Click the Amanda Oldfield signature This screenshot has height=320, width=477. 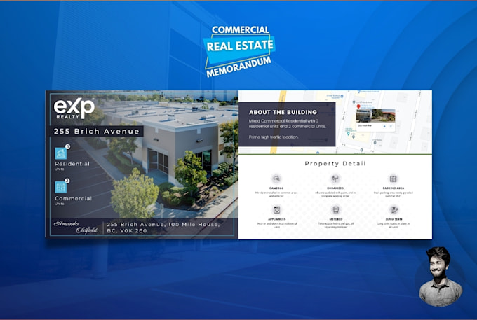[76, 227]
